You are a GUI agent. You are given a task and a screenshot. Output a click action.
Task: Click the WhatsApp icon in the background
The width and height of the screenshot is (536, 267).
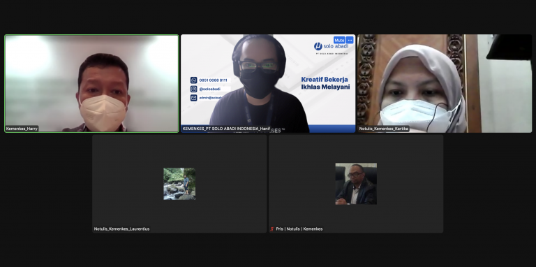(x=194, y=80)
